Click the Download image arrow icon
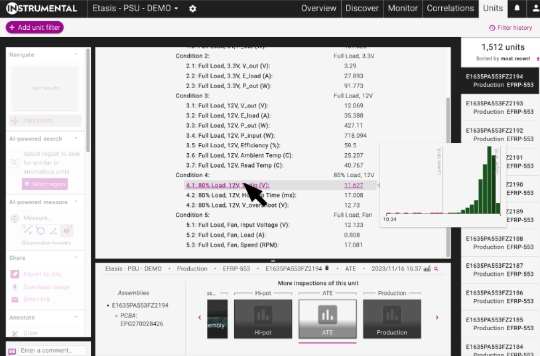The width and height of the screenshot is (540, 356). pyautogui.click(x=15, y=287)
